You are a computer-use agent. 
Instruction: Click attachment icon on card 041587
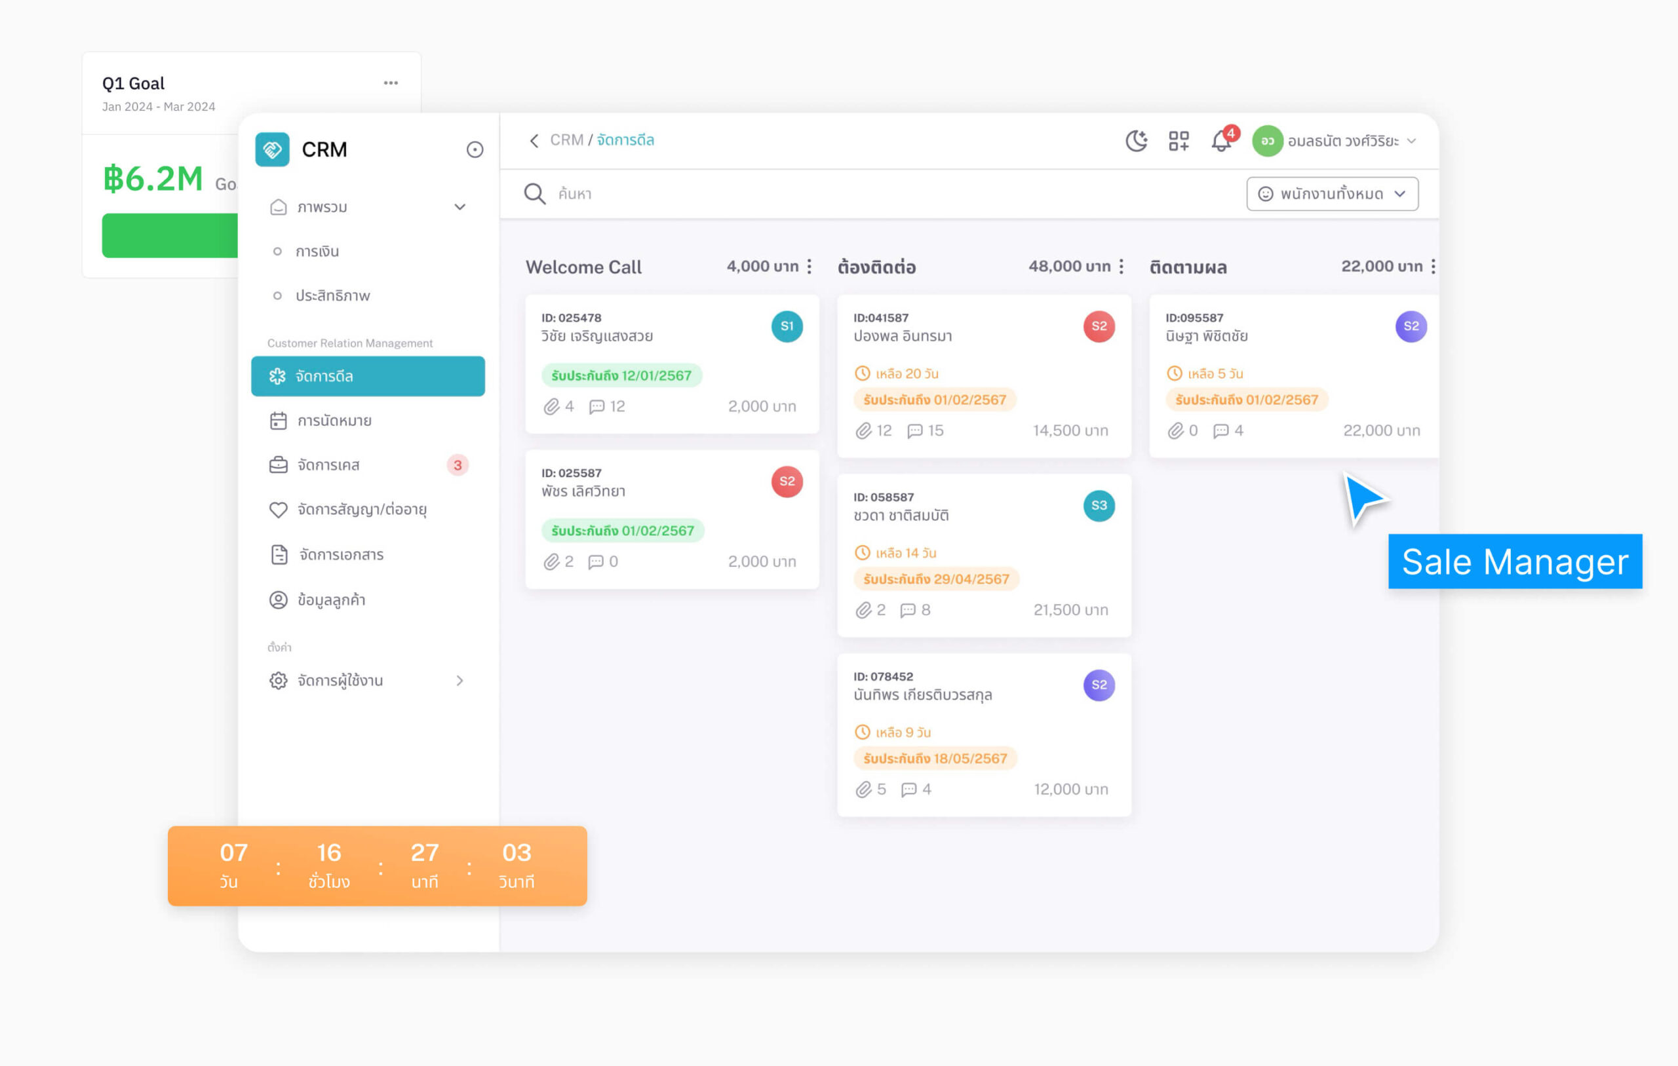pos(863,430)
